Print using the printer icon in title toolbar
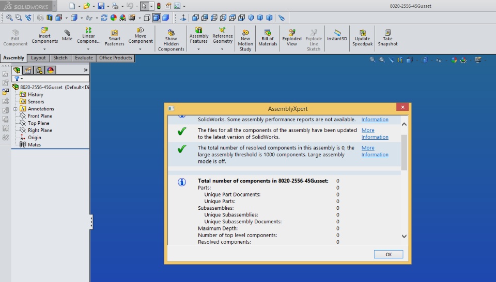 click(115, 6)
